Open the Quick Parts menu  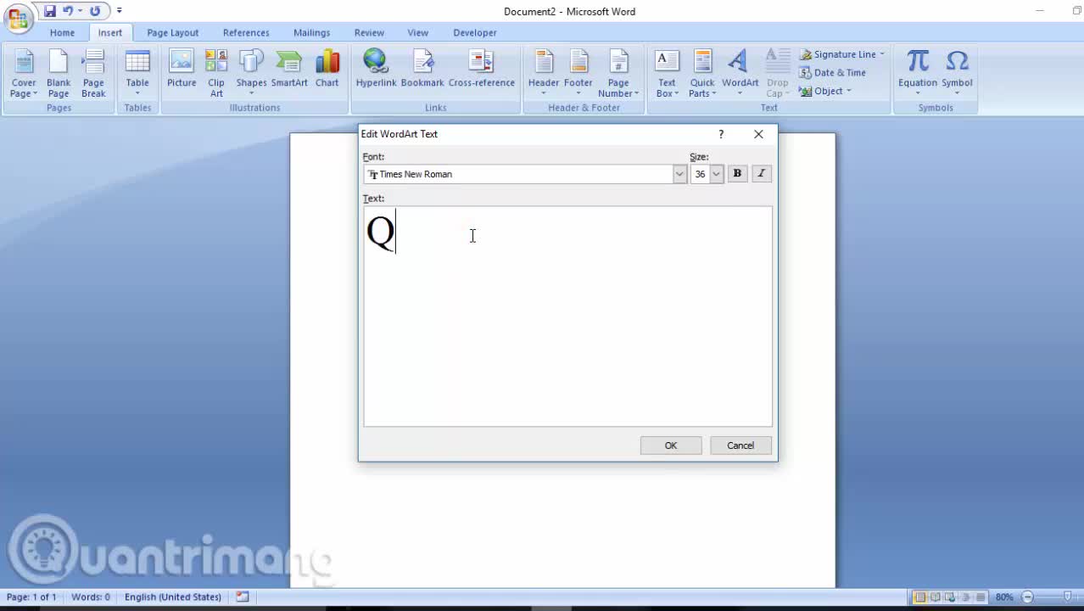point(702,74)
